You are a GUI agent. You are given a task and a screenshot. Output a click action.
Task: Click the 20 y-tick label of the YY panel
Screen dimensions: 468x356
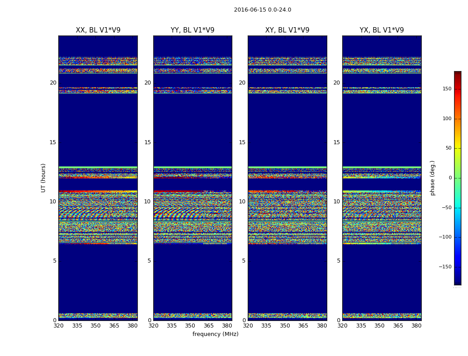[148, 83]
